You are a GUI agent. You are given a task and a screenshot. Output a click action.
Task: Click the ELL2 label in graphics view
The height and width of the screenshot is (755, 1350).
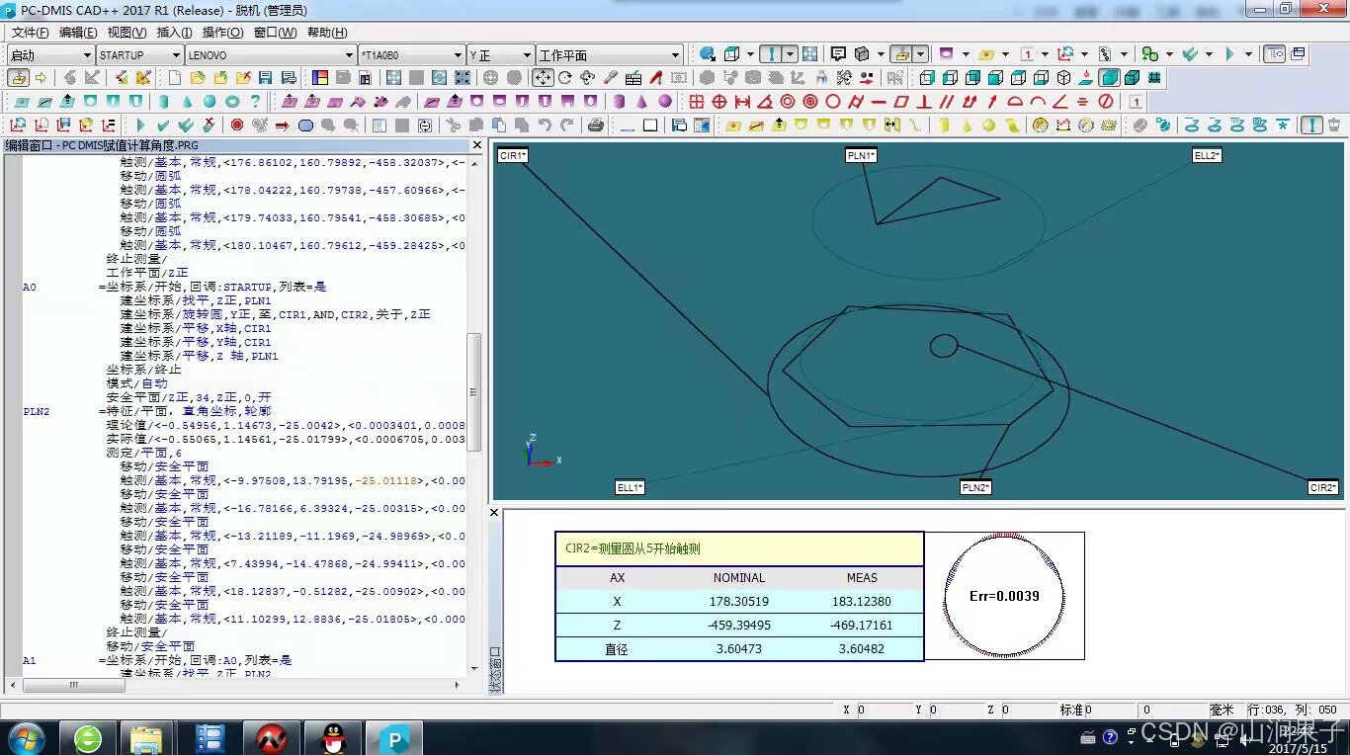point(1207,155)
